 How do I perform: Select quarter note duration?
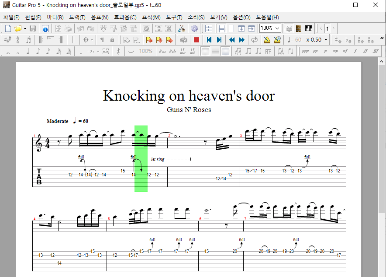click(x=28, y=51)
